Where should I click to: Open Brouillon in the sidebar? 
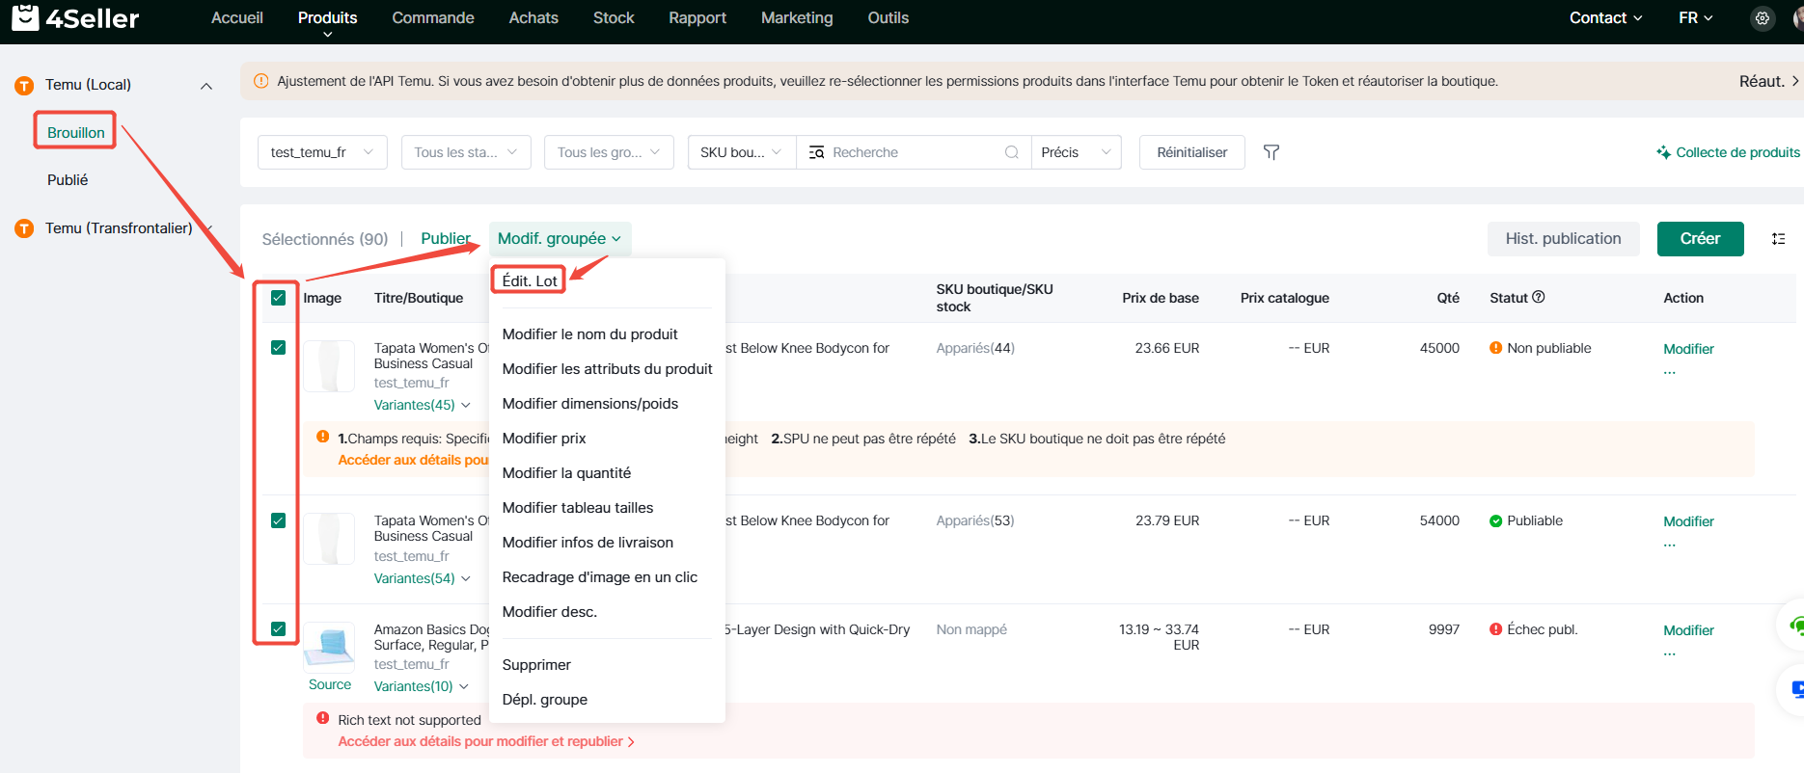tap(75, 132)
